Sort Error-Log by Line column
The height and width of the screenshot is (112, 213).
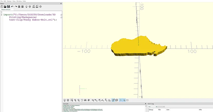click(168, 110)
